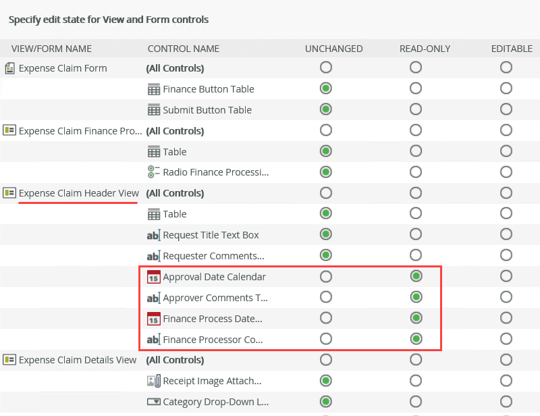Click the Request Title Text Box icon
This screenshot has height=416, width=540.
point(153,235)
